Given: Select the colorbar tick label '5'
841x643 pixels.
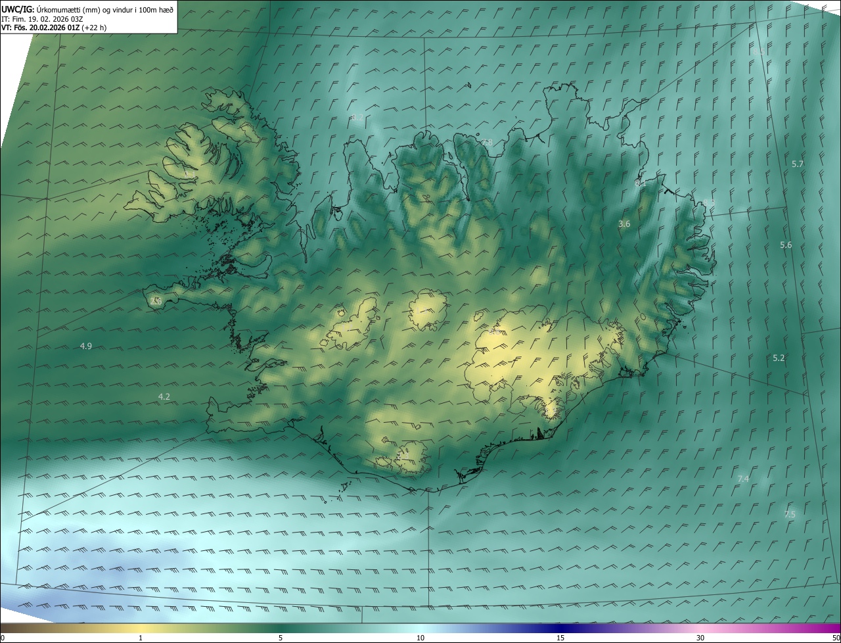Looking at the screenshot, I should tap(281, 638).
